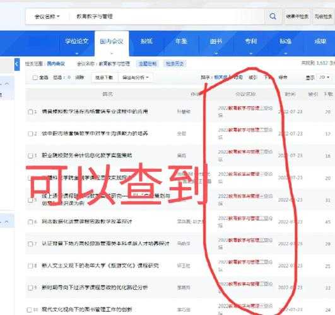Switch to the 学位论文 tab
The image size is (335, 315).
(77, 41)
